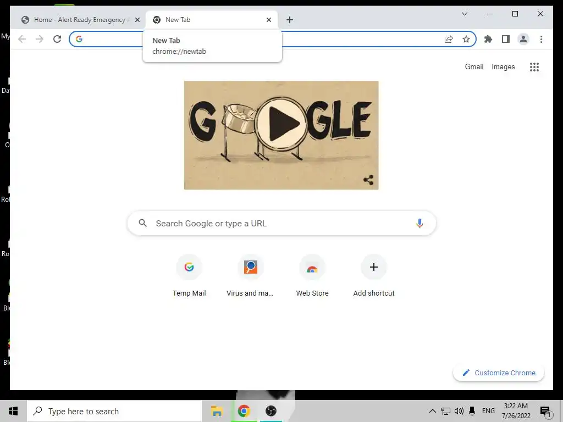Switch input language from ENG
563x422 pixels.
pos(488,411)
